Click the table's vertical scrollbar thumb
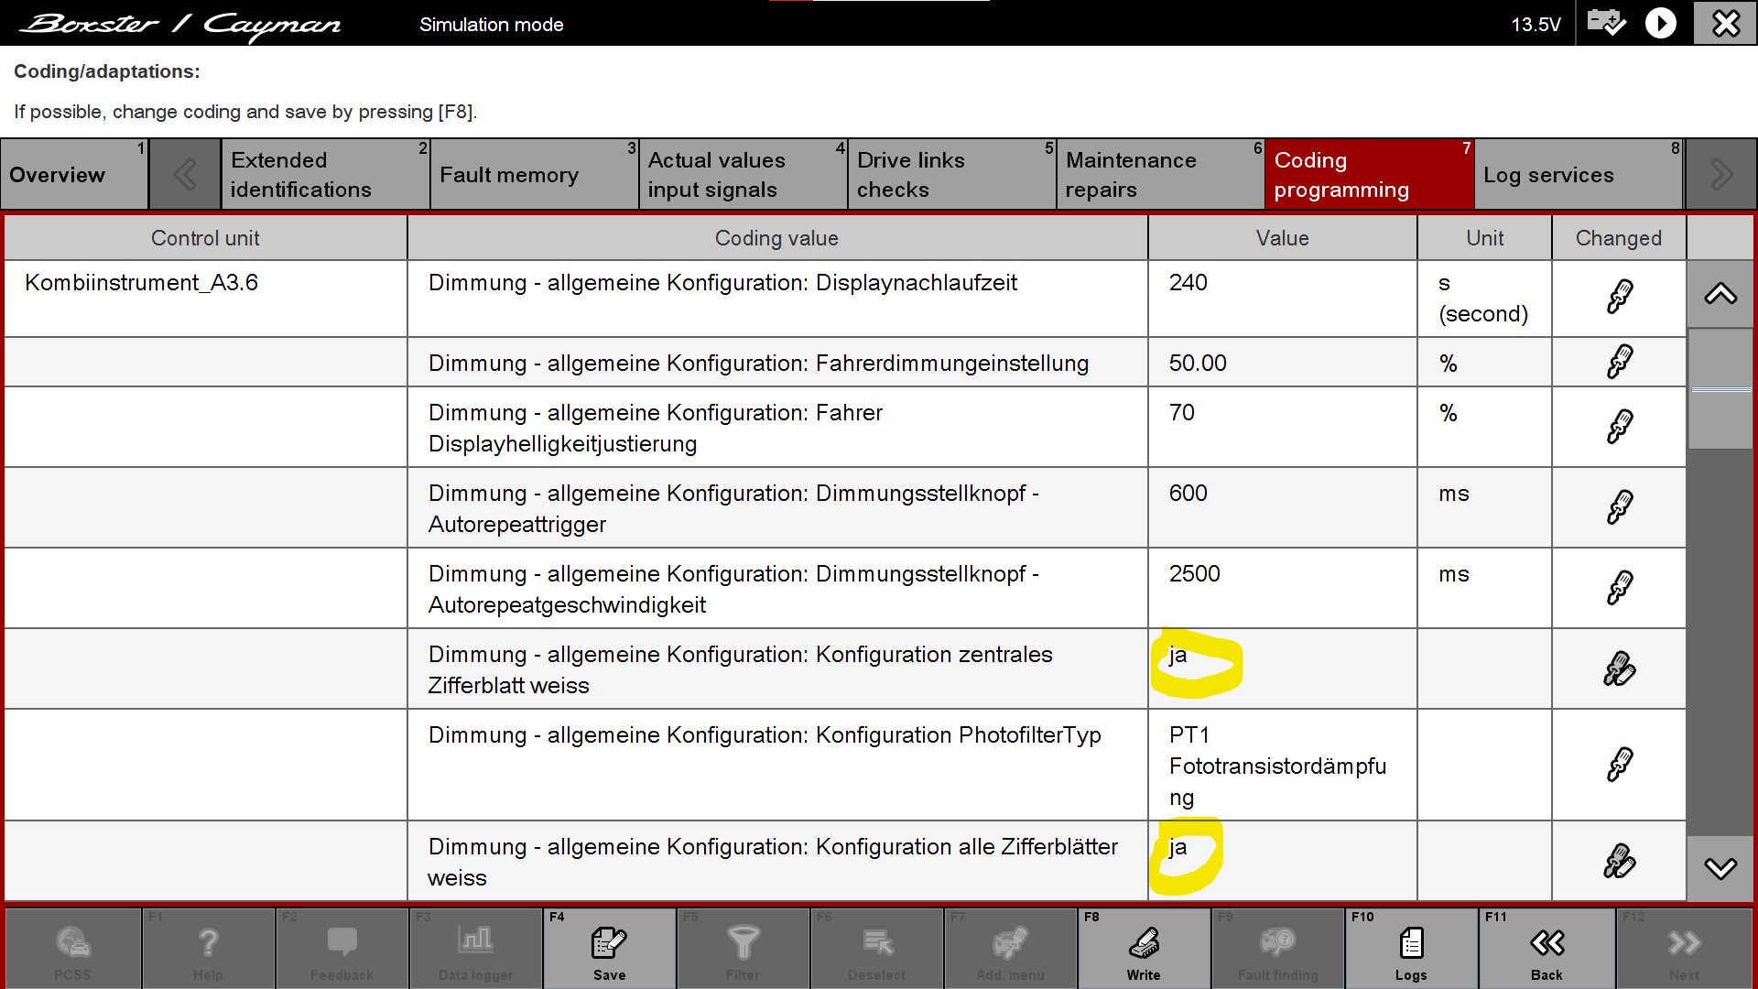The height and width of the screenshot is (989, 1758). coord(1720,389)
